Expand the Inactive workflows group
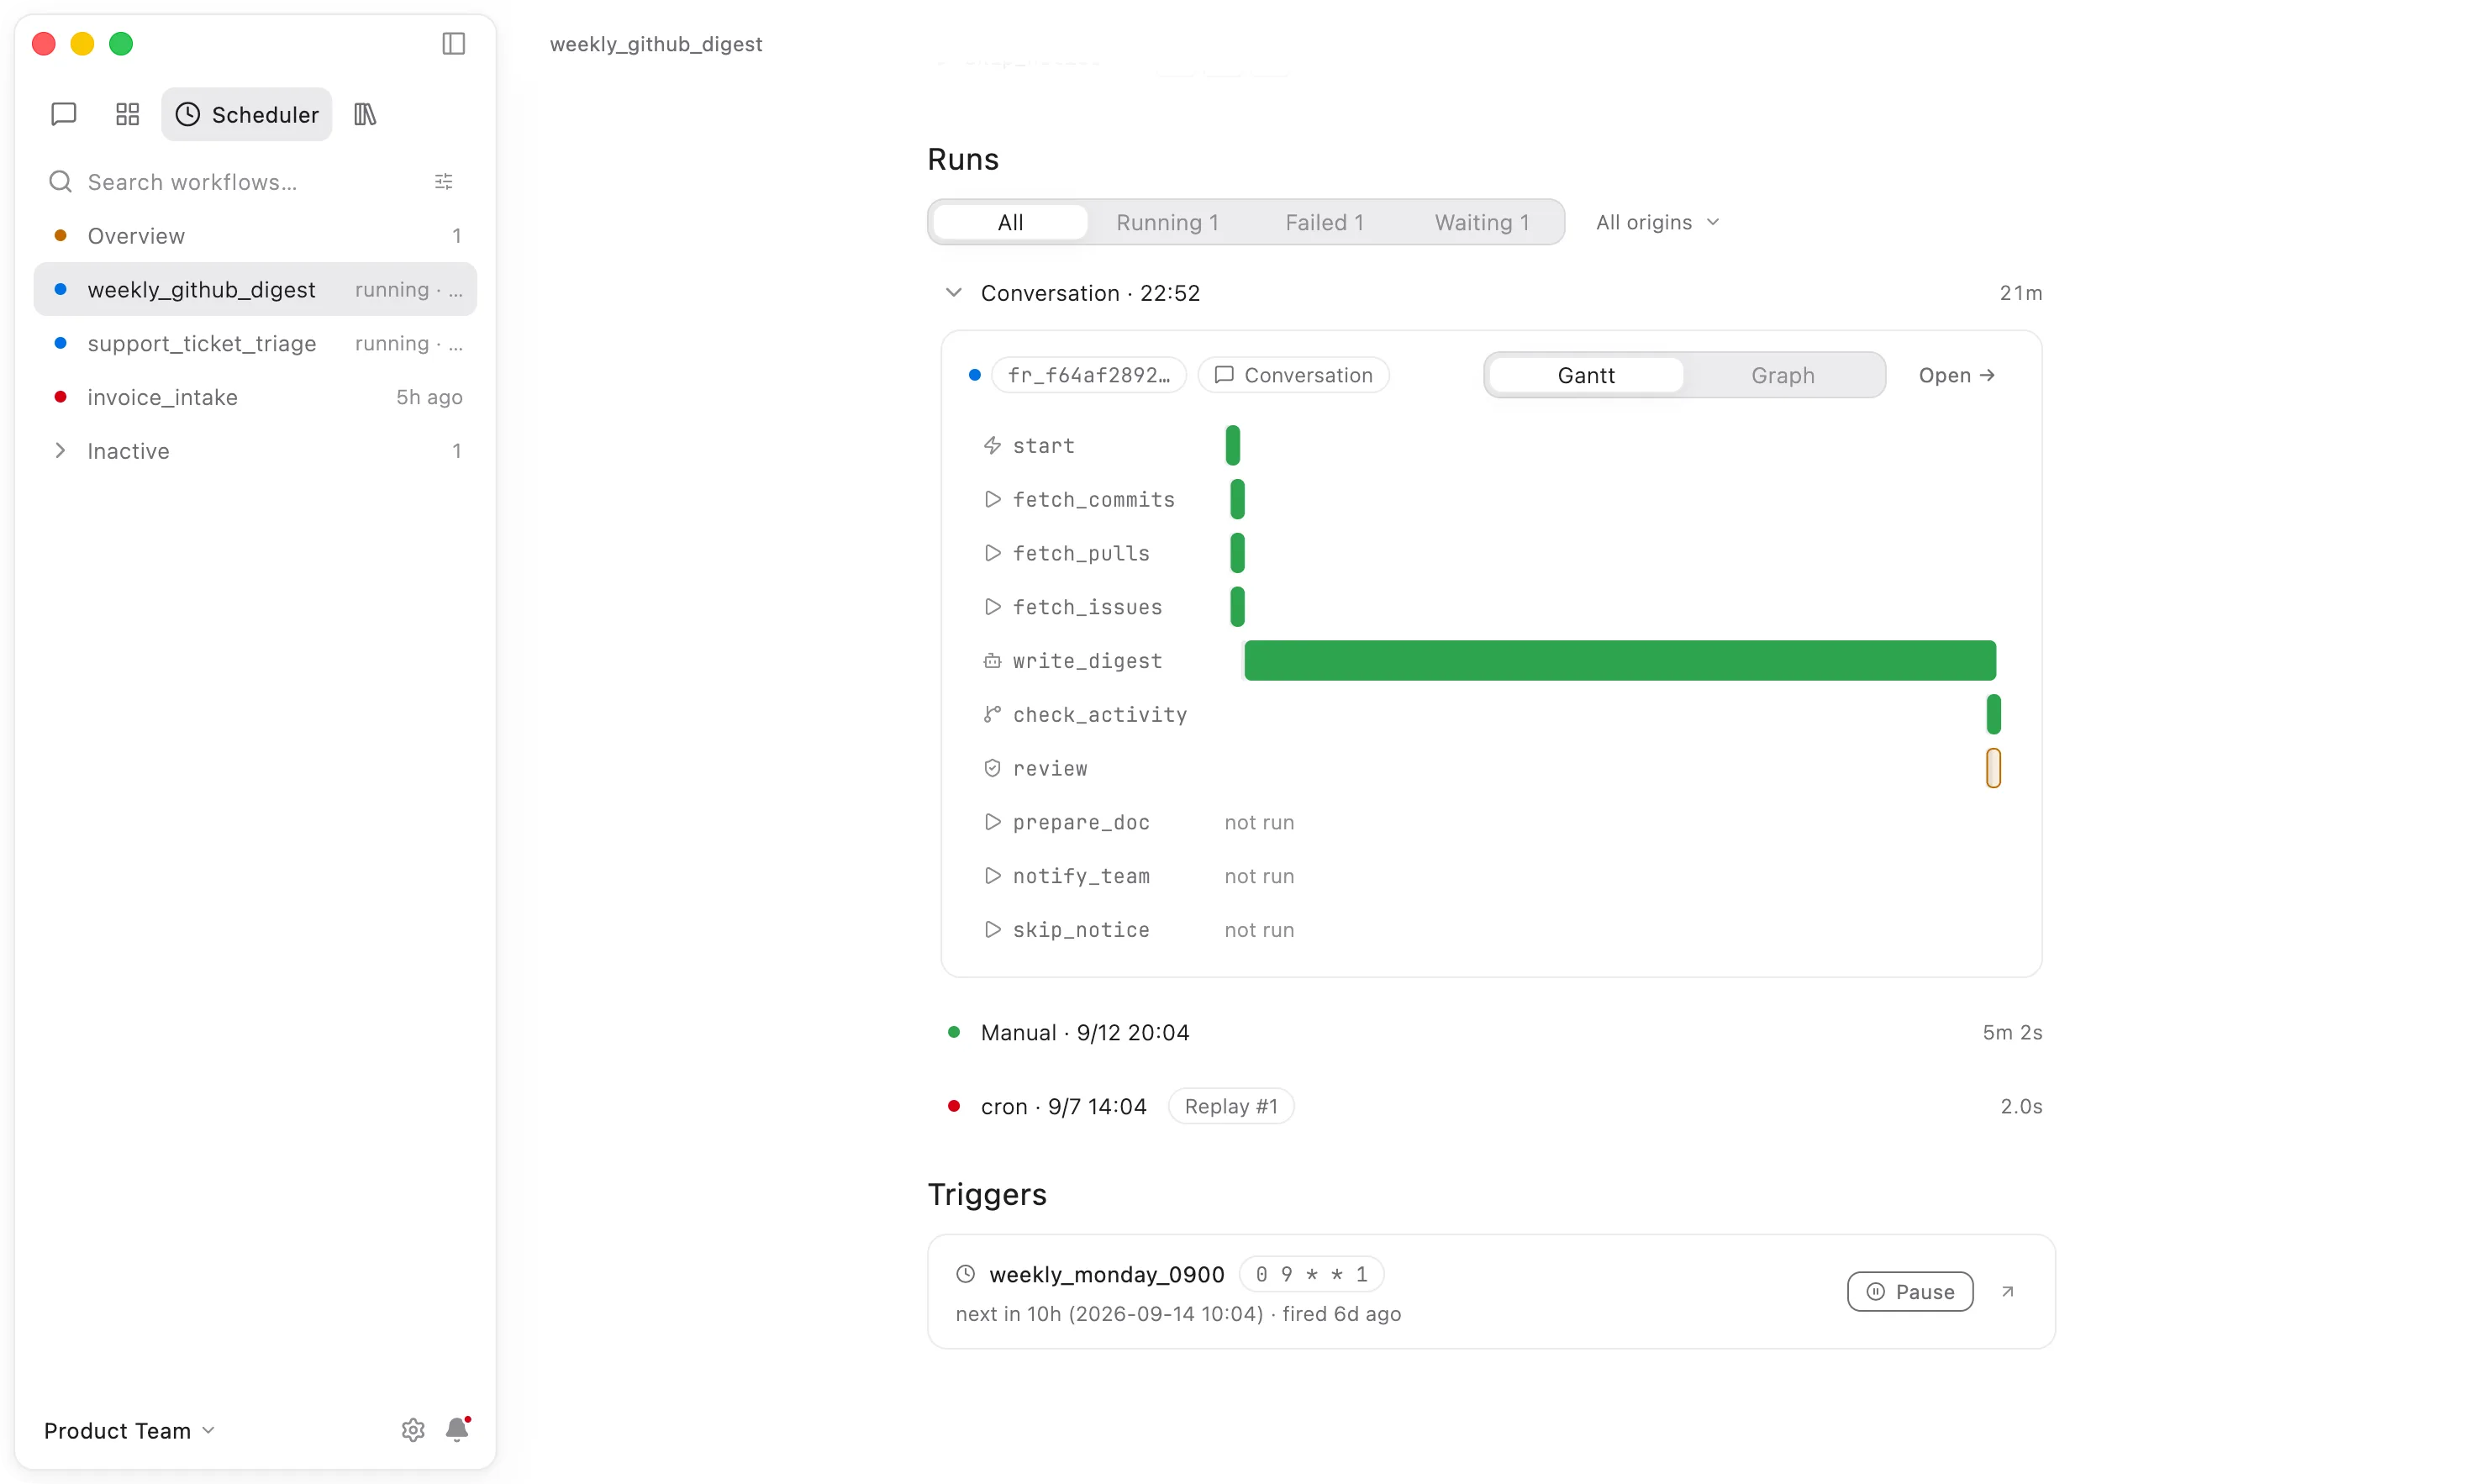The image size is (2486, 1484). [60, 451]
